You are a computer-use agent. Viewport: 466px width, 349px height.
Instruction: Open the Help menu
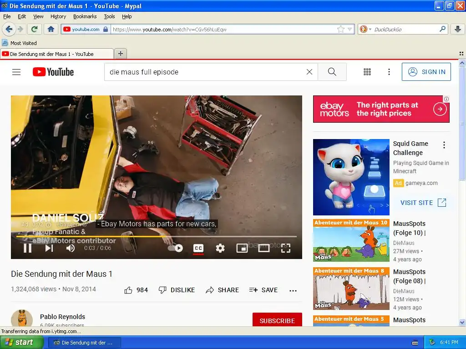coord(127,16)
